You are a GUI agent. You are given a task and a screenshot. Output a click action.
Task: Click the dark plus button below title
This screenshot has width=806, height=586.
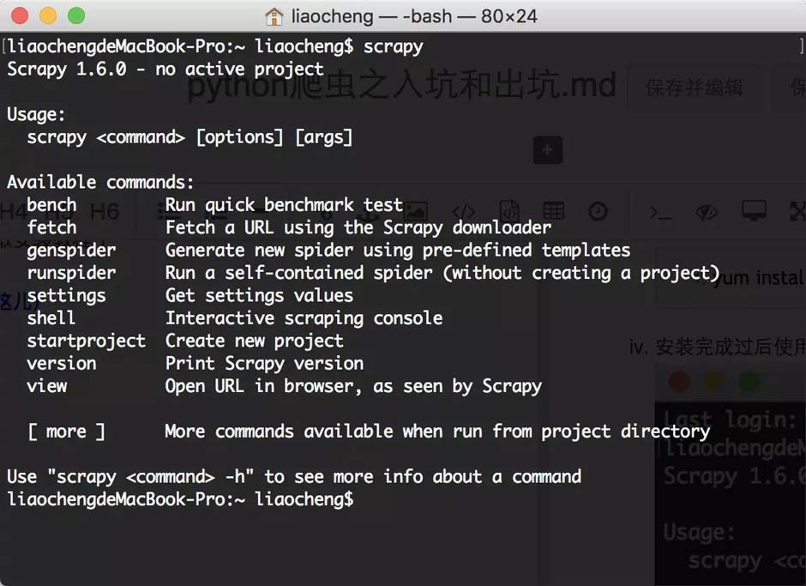547,150
